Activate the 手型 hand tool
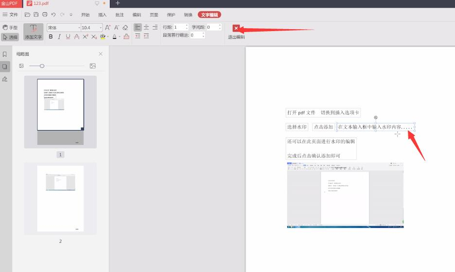 (x=10, y=28)
